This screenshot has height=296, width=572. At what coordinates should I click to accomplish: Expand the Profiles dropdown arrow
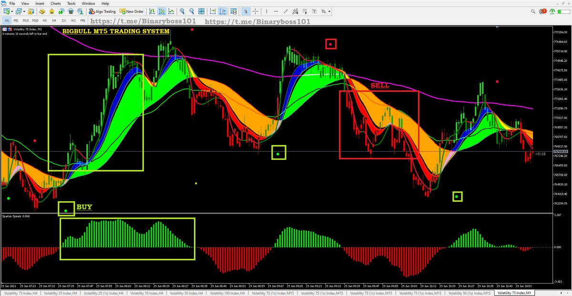click(x=25, y=11)
